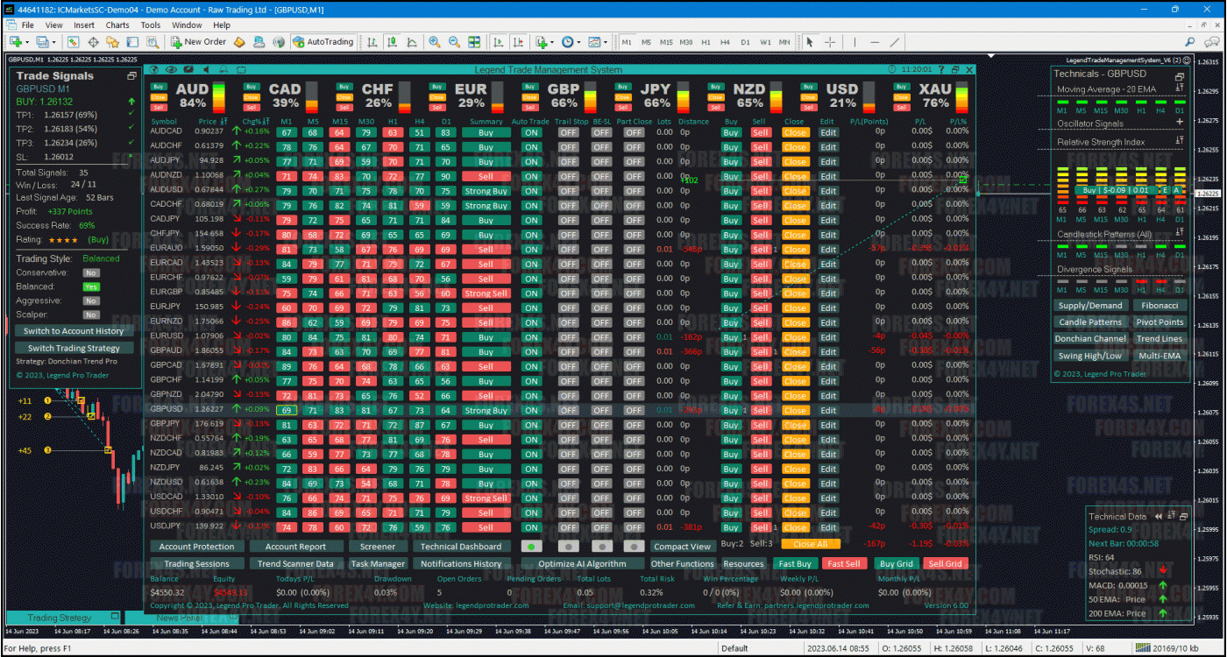This screenshot has width=1227, height=657.
Task: Open the search magnifier in toolbar
Action: (1190, 41)
